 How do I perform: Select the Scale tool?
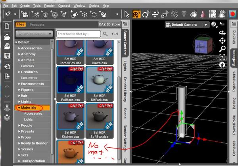pos(165,14)
